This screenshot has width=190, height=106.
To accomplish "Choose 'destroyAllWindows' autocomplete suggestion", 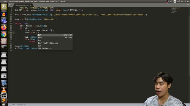I will pos(55,43).
